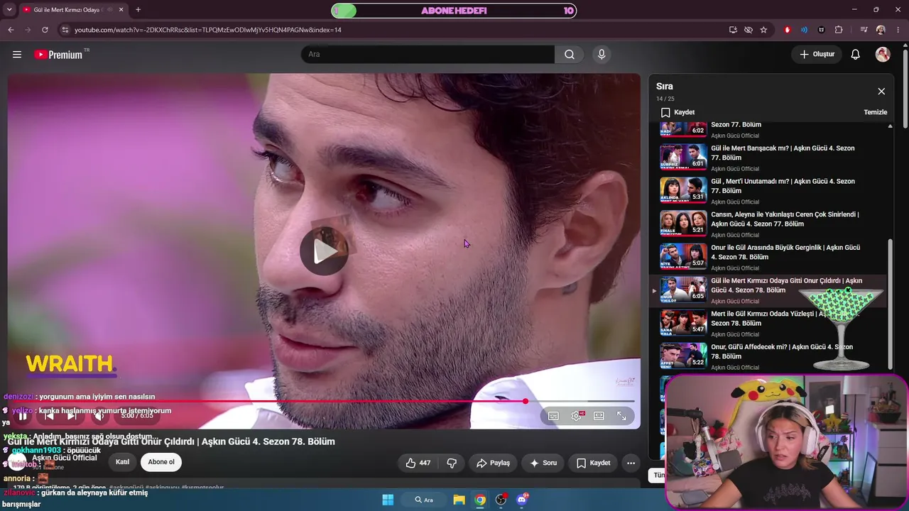909x511 pixels.
Task: Enter full screen mode
Action: coord(621,416)
